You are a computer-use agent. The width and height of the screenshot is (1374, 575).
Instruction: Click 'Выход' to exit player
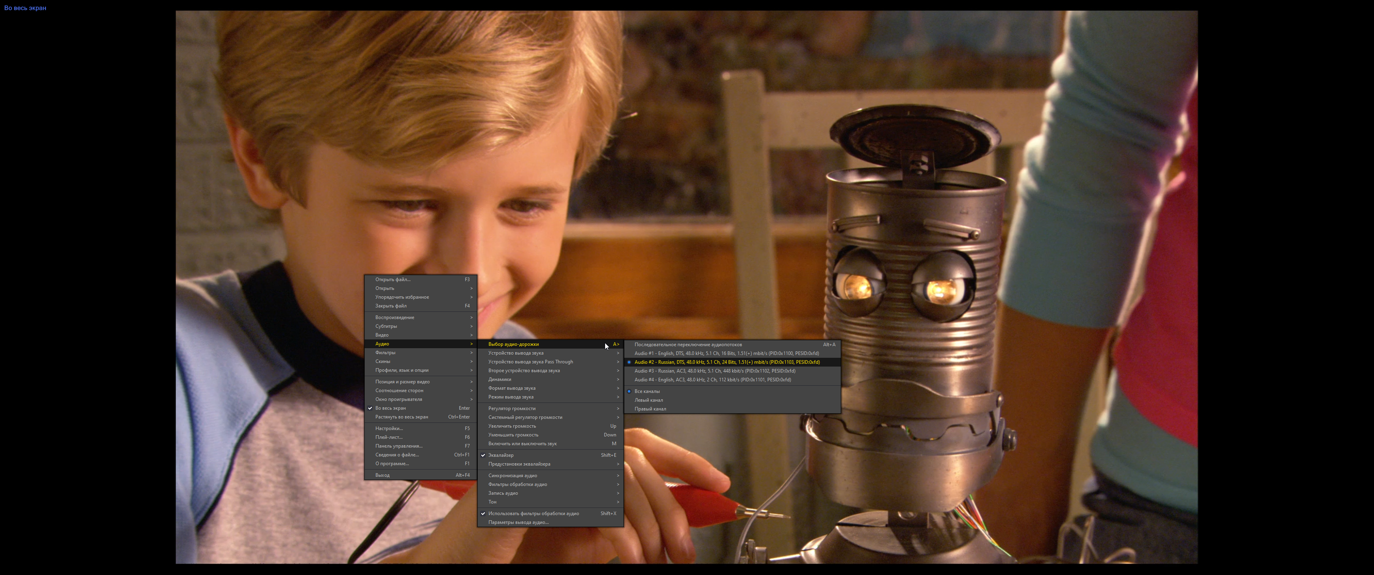pyautogui.click(x=382, y=475)
